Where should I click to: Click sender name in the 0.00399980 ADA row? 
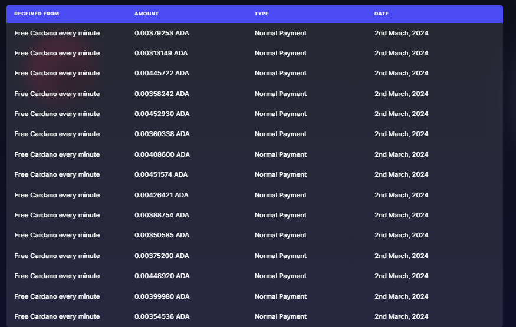[57, 297]
